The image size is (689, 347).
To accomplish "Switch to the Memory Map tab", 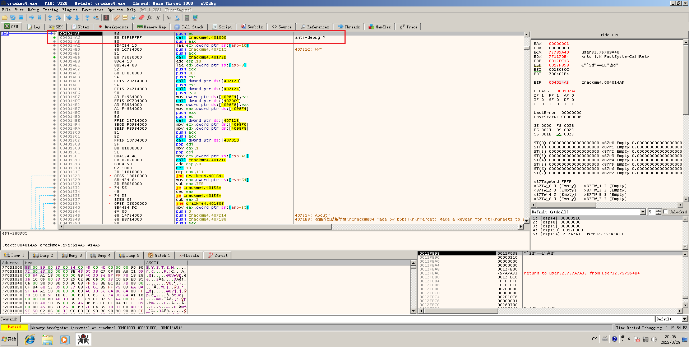I will tap(152, 27).
